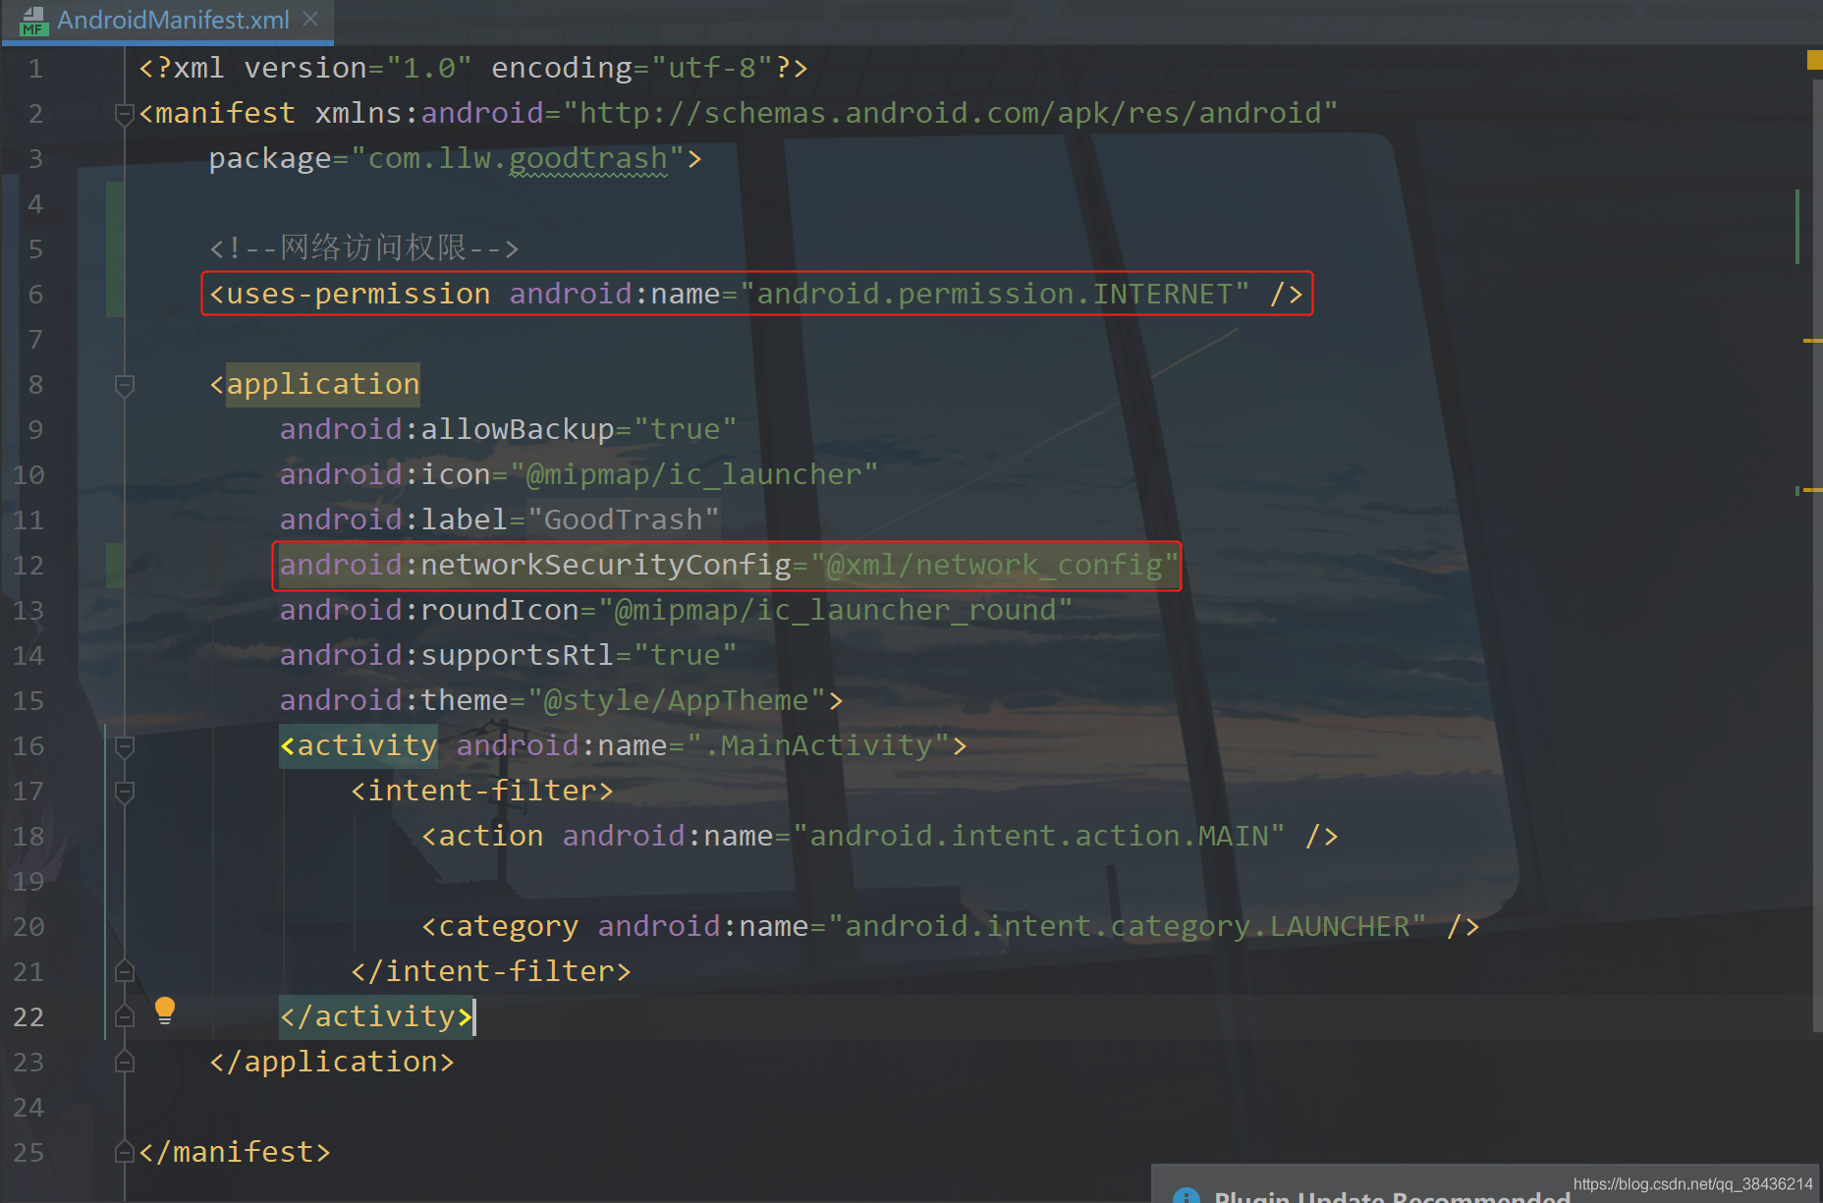
Task: Click the closing application tag
Action: point(332,1062)
